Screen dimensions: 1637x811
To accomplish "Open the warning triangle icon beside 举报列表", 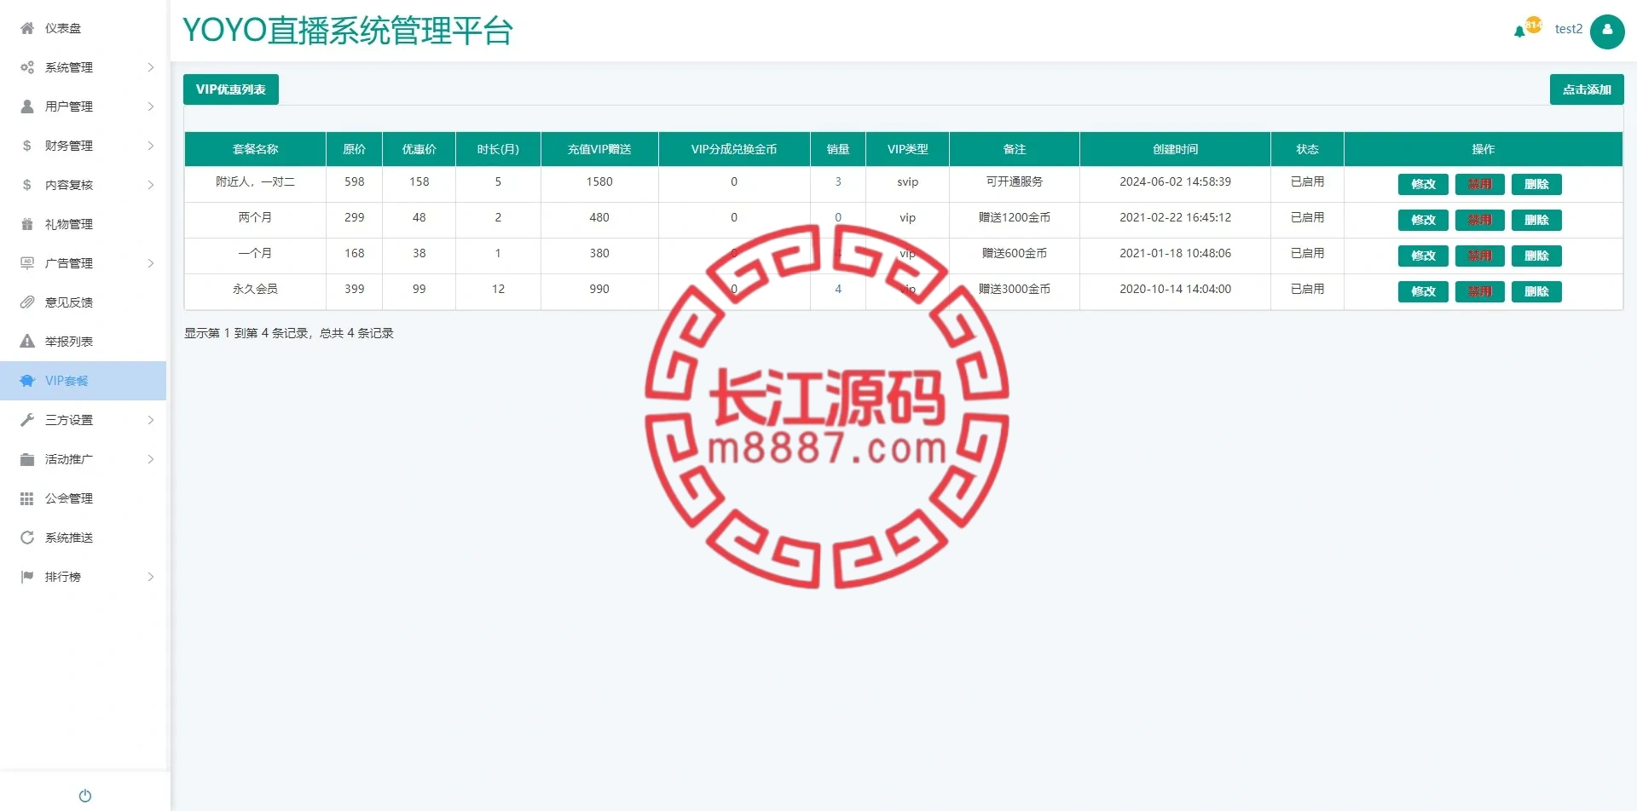I will (x=27, y=342).
